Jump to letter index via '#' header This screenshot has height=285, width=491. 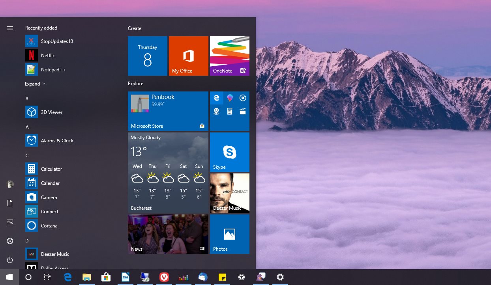click(x=27, y=99)
